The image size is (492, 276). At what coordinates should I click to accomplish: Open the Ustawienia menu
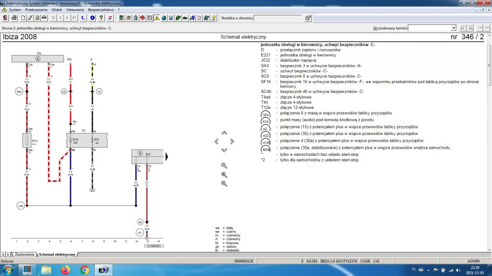click(75, 9)
